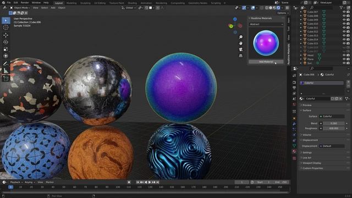
Task: Open the viewport Add menu
Action: click(53, 8)
